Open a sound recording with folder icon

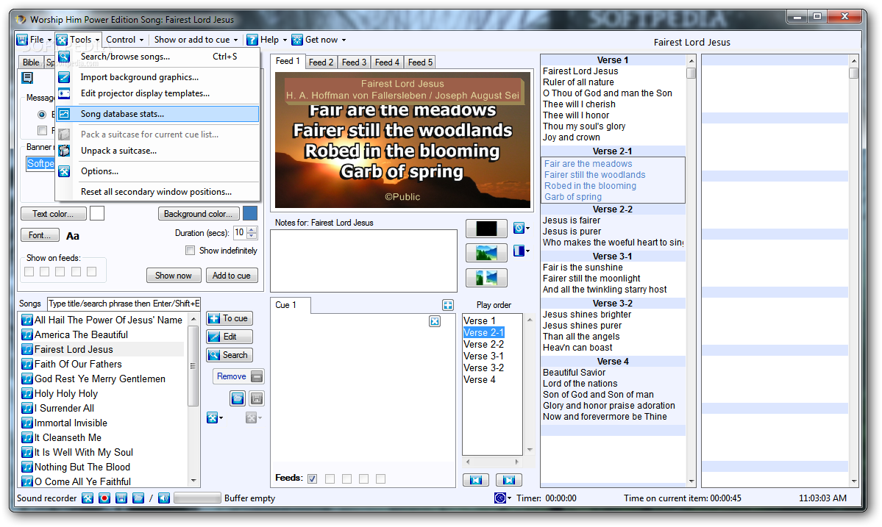pyautogui.click(x=138, y=498)
